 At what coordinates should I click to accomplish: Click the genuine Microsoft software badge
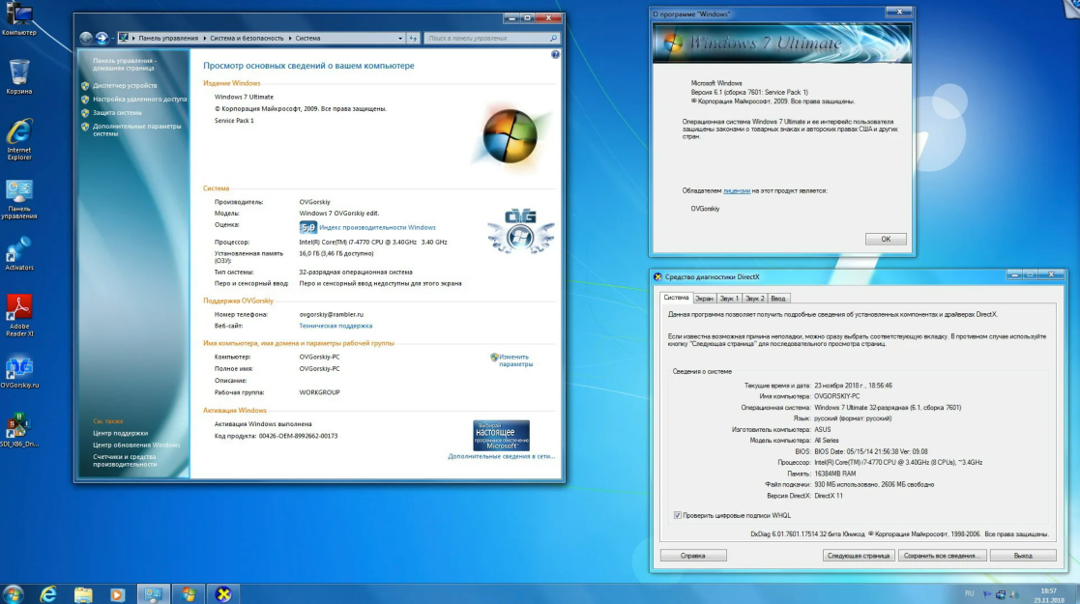(502, 435)
